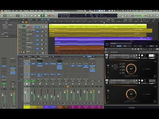Select the bright yellow-green region on the top track
Viewport: 159px width, 119px height.
coord(98,26)
